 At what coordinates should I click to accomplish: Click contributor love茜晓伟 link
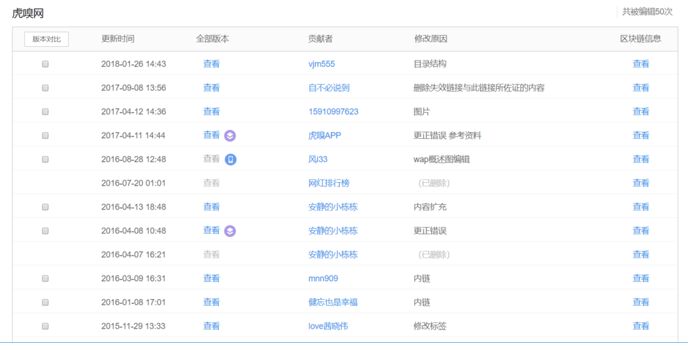(329, 326)
